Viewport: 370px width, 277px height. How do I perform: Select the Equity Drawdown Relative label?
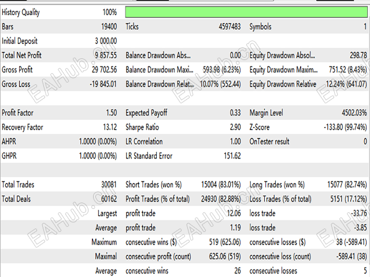click(283, 84)
